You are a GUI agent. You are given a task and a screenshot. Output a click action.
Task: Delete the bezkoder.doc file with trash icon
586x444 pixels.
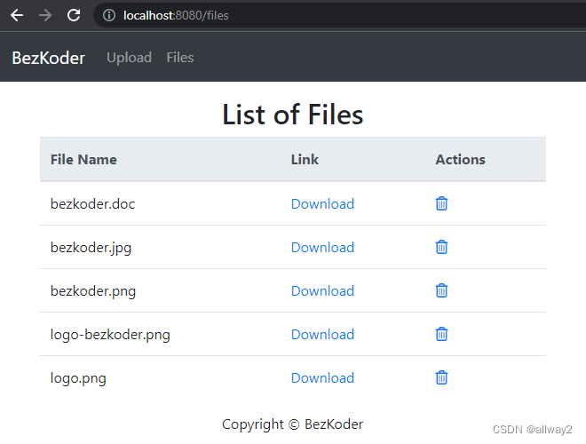pos(441,203)
